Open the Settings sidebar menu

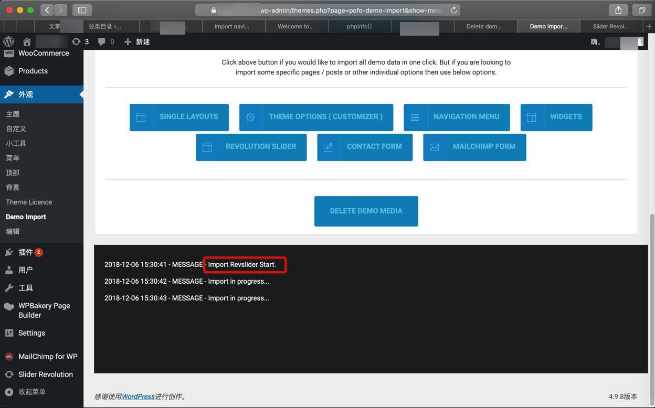coord(41,333)
